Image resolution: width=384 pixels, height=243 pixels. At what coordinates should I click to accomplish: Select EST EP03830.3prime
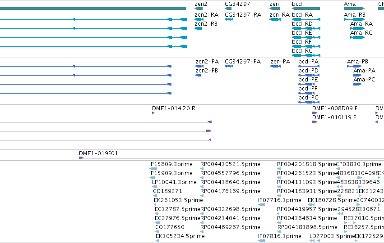[359, 164]
